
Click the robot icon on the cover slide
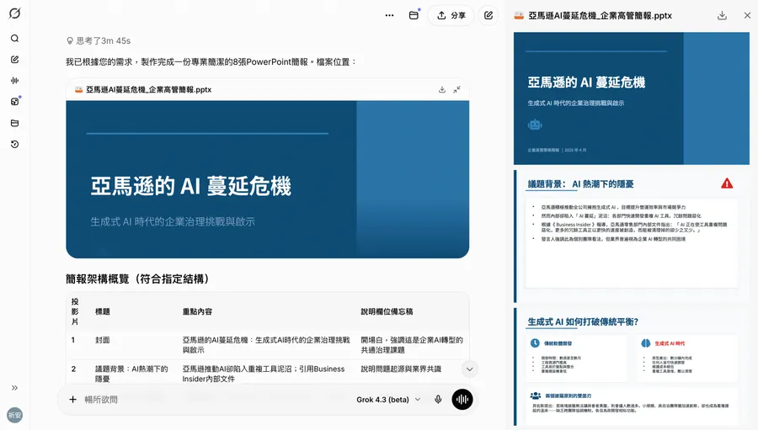pos(535,125)
